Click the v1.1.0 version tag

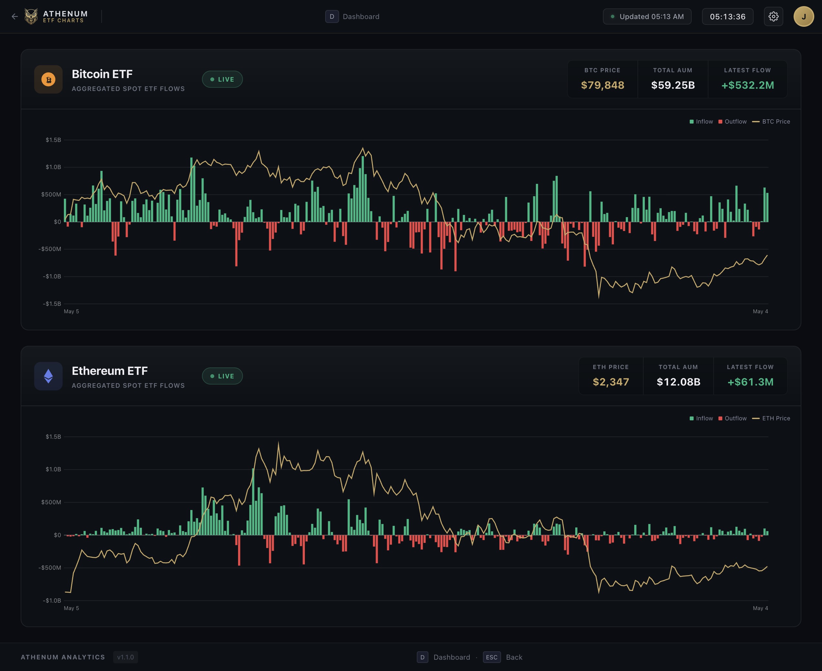pos(125,657)
